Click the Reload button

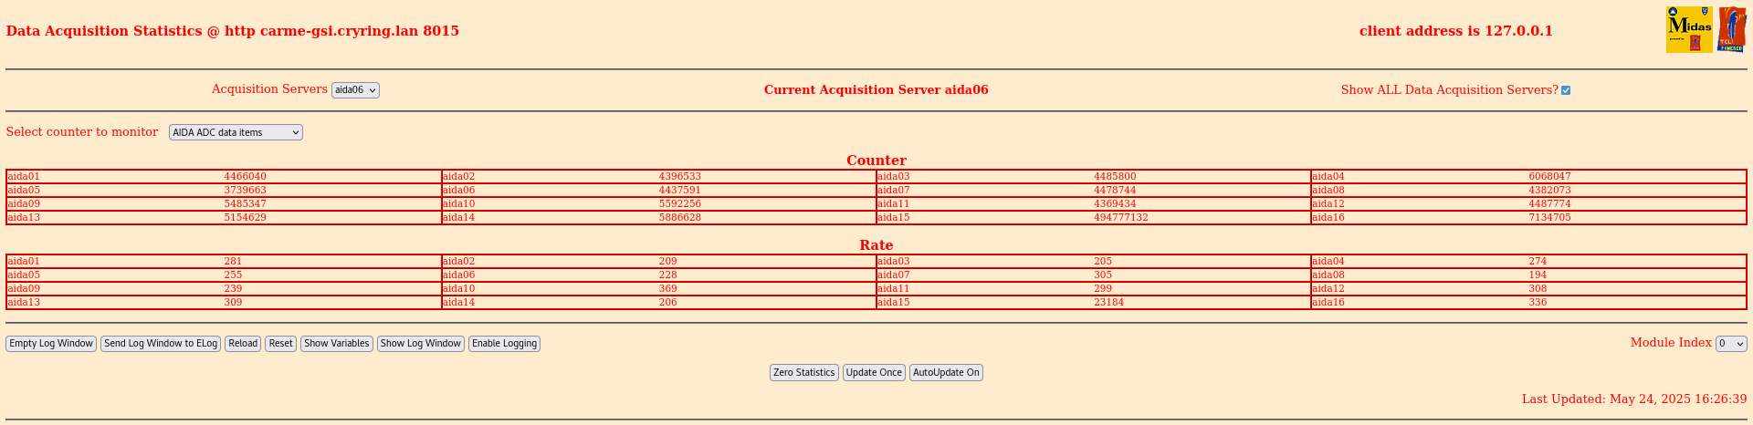243,344
